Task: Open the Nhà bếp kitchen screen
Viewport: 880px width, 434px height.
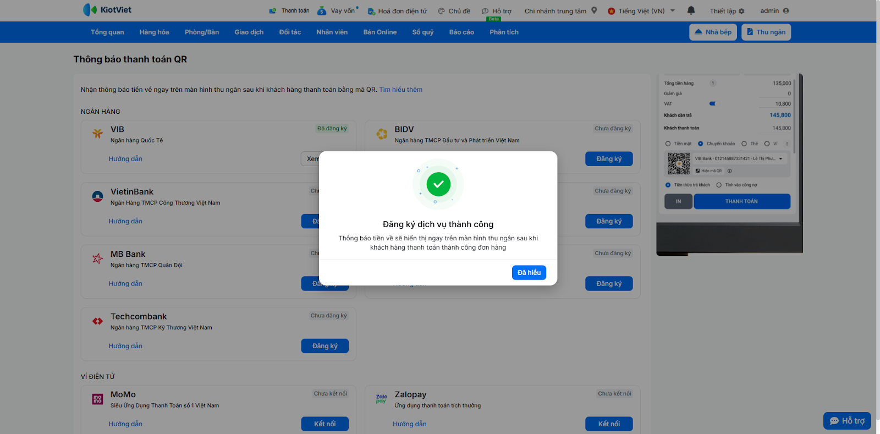Action: click(713, 32)
